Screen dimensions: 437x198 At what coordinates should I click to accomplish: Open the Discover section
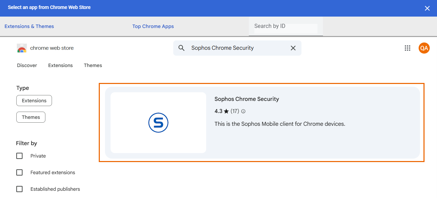(x=27, y=65)
